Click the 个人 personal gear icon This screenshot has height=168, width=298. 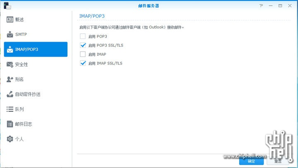[x=10, y=139]
